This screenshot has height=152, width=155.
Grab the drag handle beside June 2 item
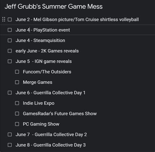(4, 20)
